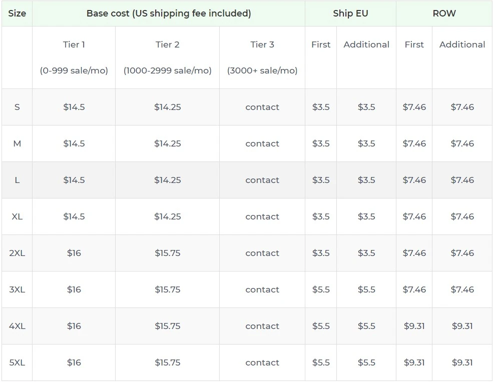Click the $3.5 Ship EU cell for size L
This screenshot has height=382, width=494.
[x=320, y=180]
